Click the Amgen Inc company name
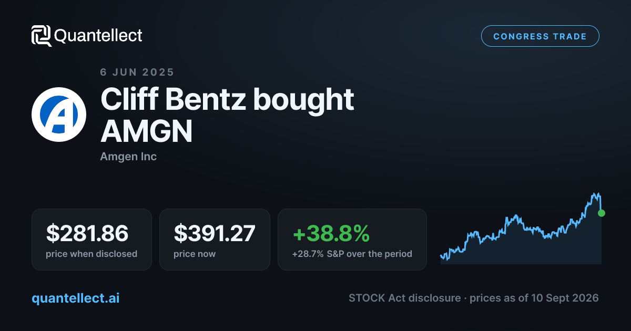Image resolution: width=631 pixels, height=331 pixels. tap(128, 157)
